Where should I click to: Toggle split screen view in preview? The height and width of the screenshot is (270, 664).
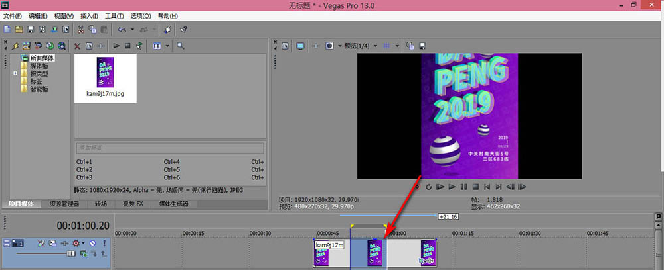click(329, 46)
